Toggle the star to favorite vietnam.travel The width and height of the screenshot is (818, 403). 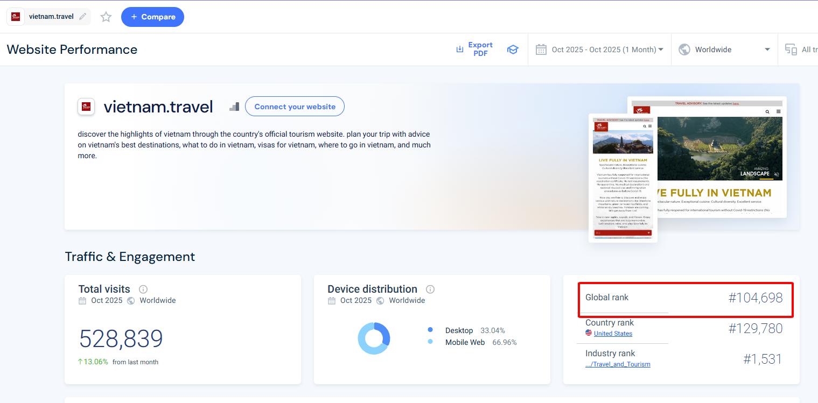[106, 17]
